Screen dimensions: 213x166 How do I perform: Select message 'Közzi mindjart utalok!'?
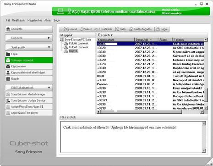point(150,88)
